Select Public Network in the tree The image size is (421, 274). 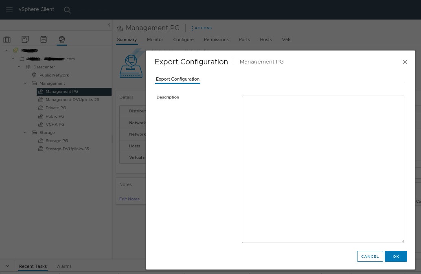click(x=54, y=75)
